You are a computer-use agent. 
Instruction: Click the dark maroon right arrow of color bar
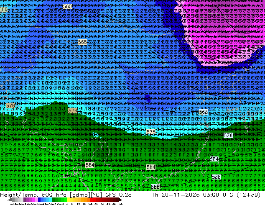(120, 200)
